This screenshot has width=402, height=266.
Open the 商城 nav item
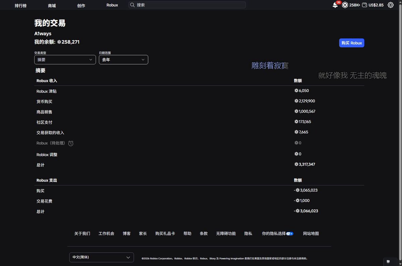(x=52, y=5)
